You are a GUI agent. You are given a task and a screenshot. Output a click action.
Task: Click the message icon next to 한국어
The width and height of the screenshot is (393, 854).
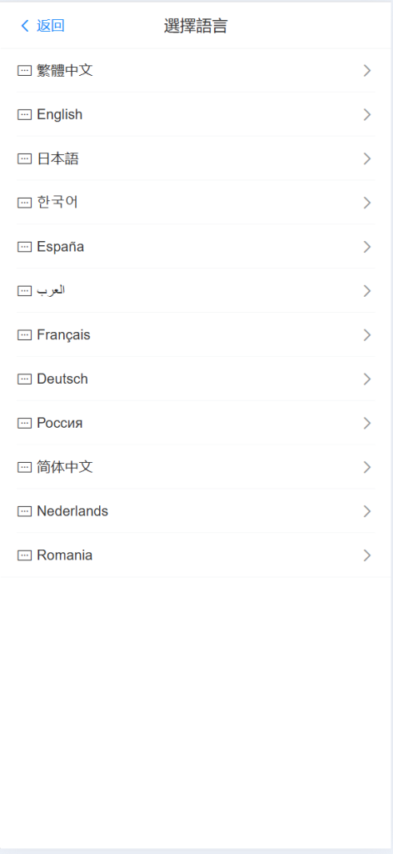pyautogui.click(x=24, y=203)
